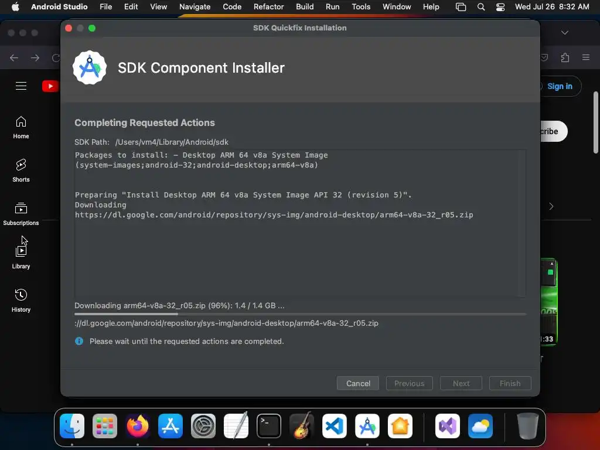Open Trash from the dock
The image size is (600, 450).
coord(527,426)
